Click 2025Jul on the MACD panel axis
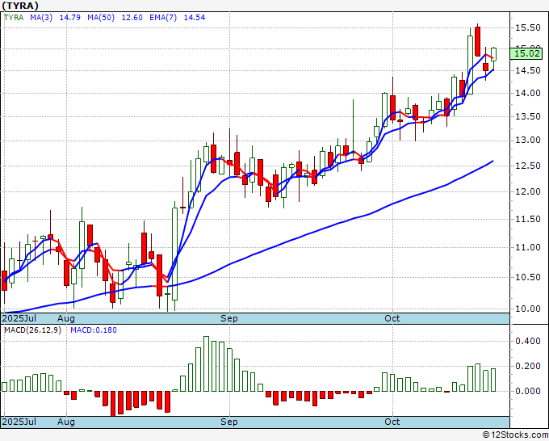Viewport: 549px width, 441px height. point(19,422)
